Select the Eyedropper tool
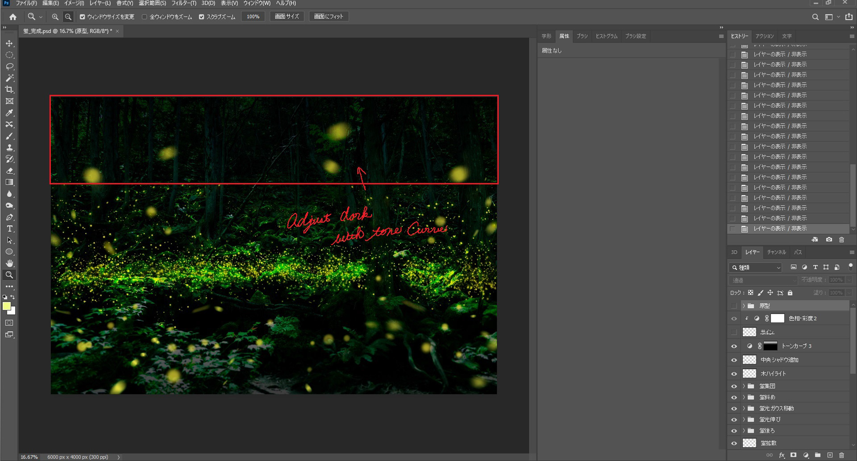 click(x=9, y=113)
